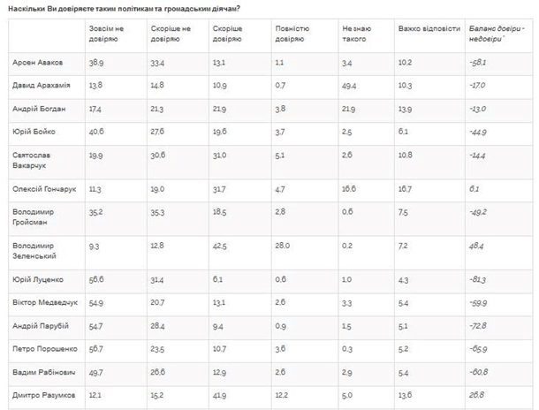Select the 'Баланс довіри-недовіри' column header
The height and width of the screenshot is (410, 539).
click(497, 34)
